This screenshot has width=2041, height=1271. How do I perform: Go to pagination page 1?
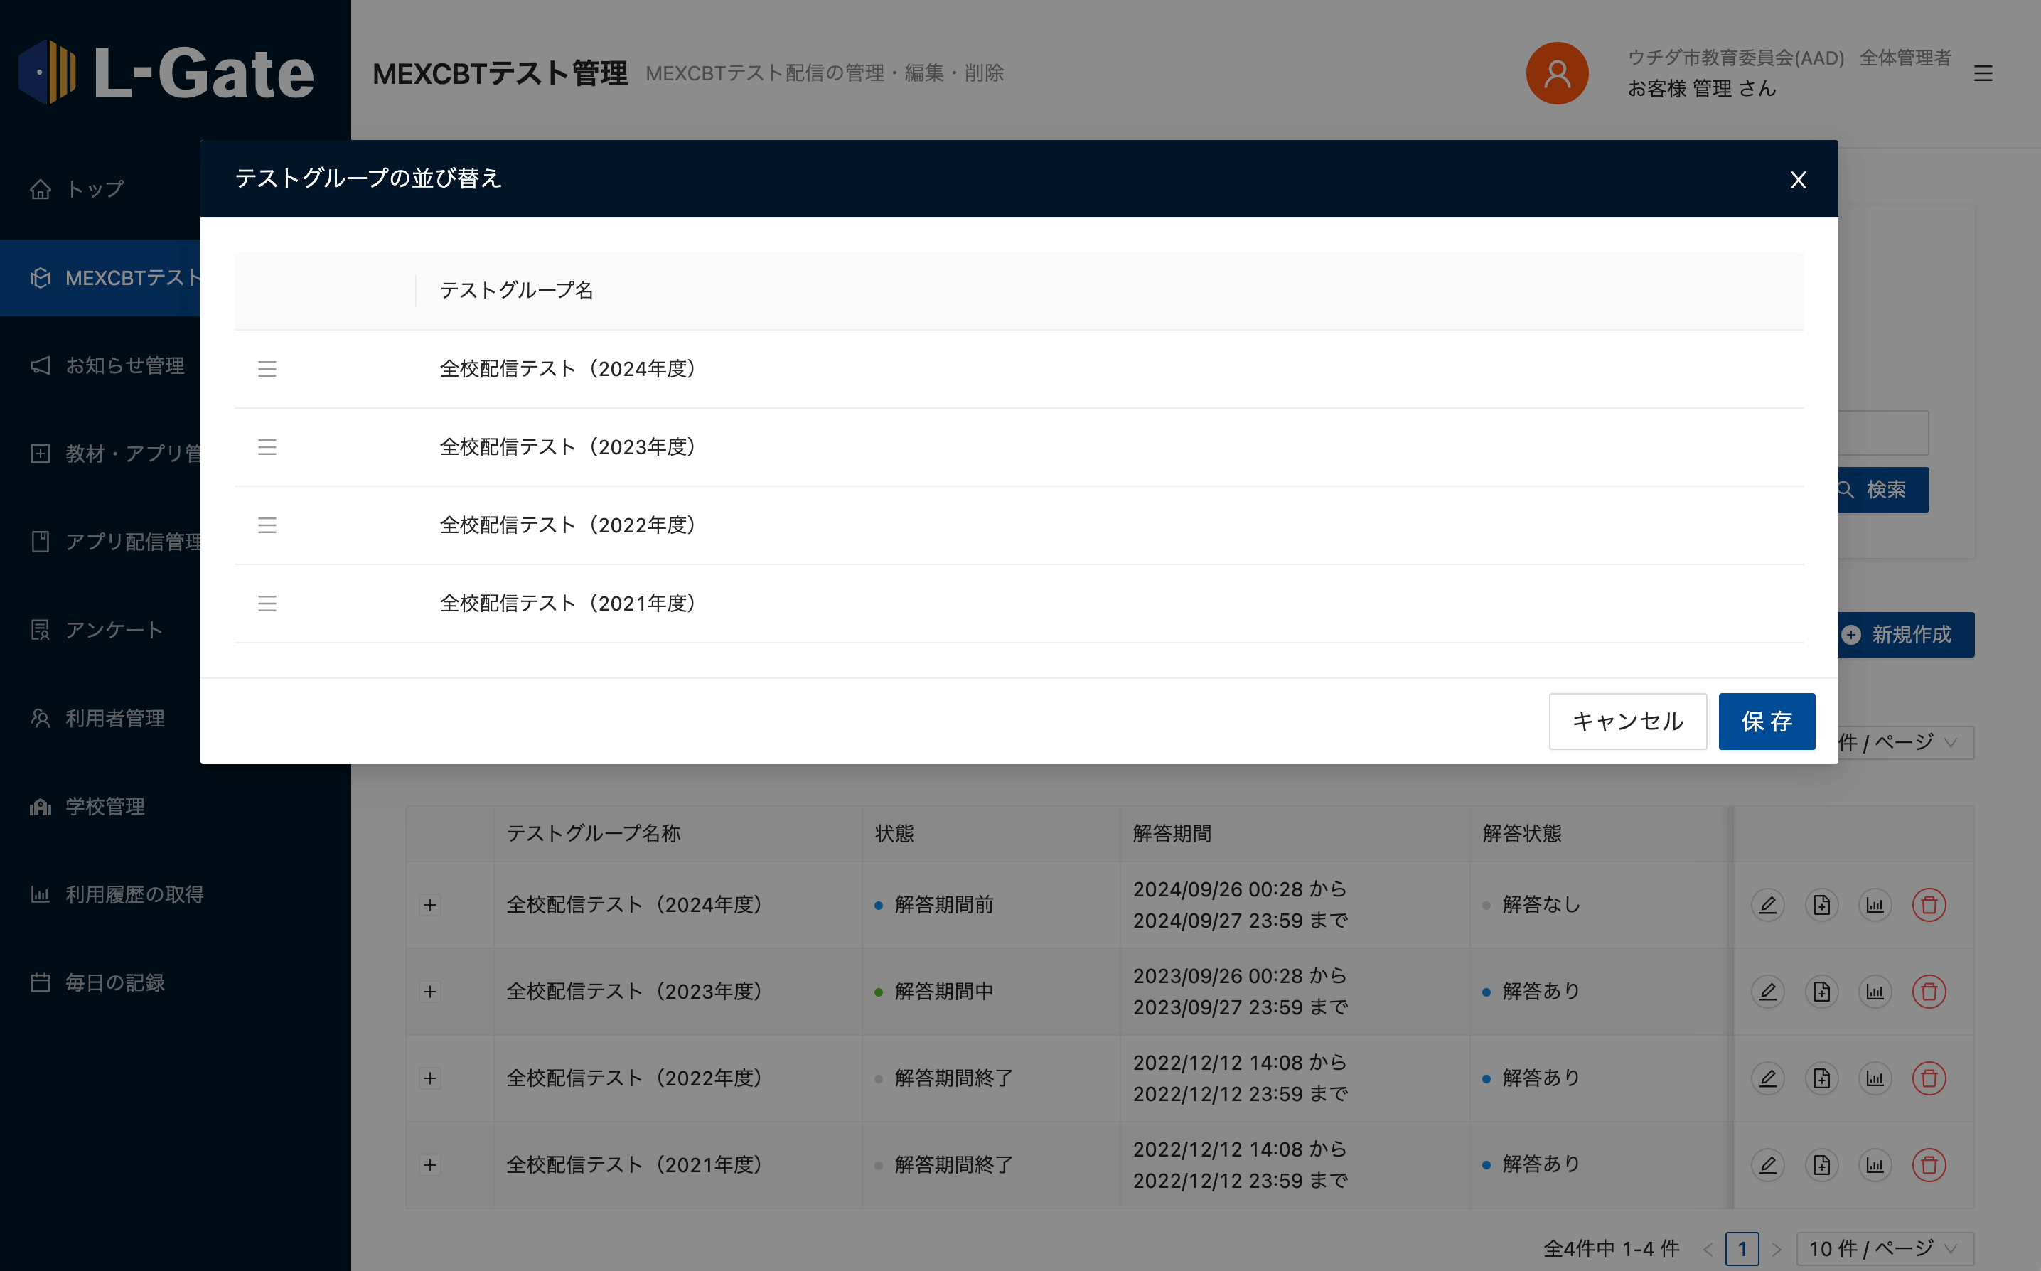tap(1742, 1249)
